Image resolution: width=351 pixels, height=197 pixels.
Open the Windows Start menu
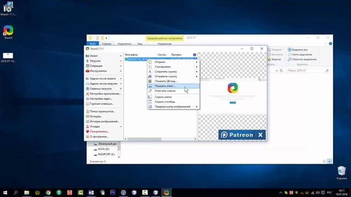(x=5, y=193)
